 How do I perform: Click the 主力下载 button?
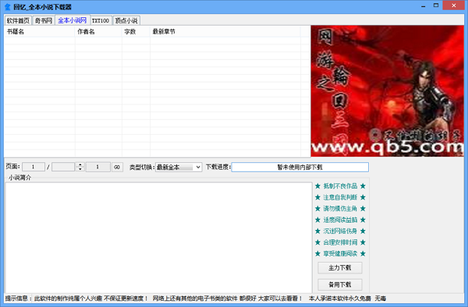[340, 268]
